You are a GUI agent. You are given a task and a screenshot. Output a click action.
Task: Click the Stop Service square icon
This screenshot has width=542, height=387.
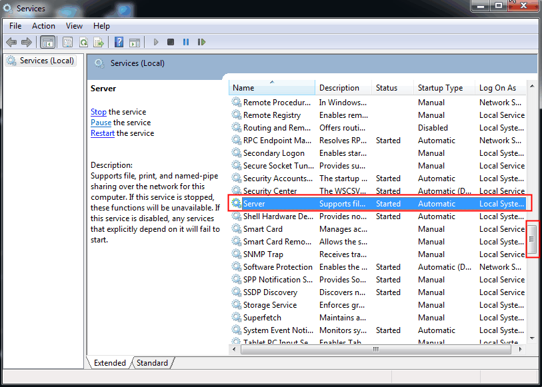171,42
